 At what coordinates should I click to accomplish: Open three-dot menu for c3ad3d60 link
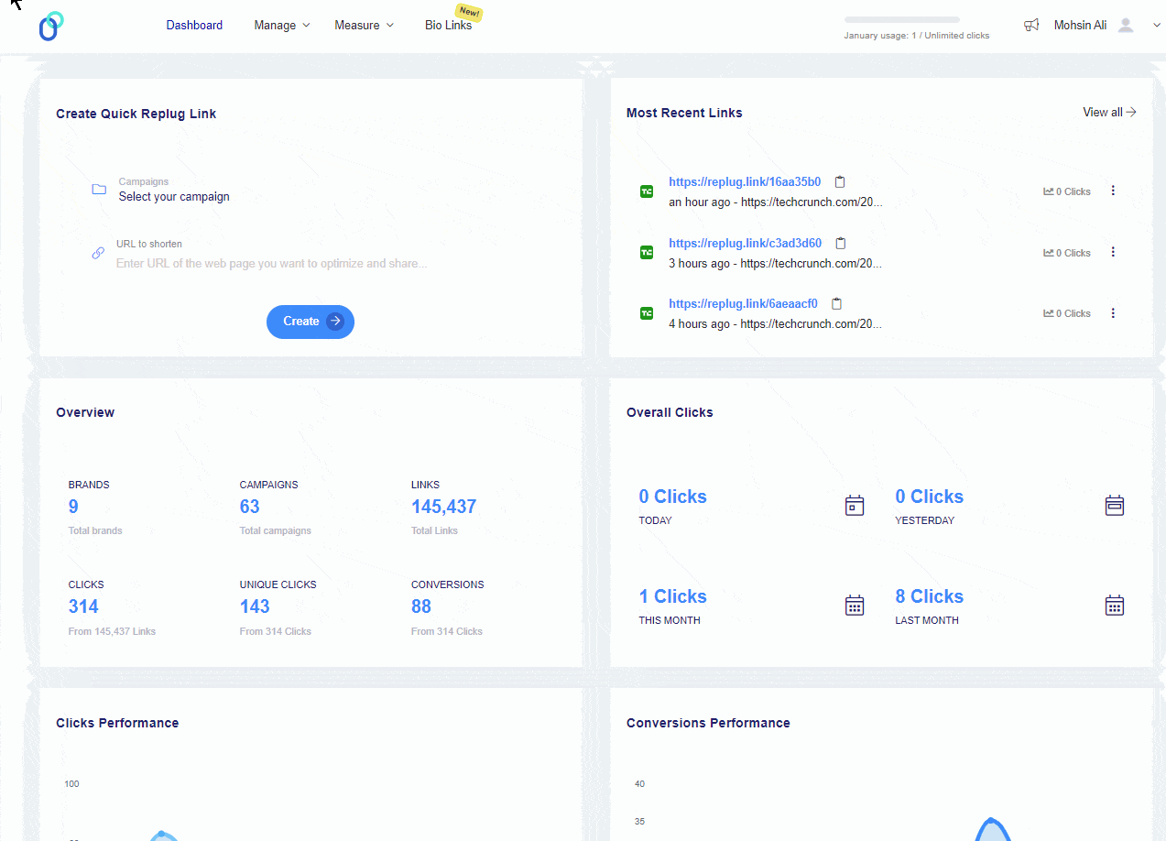point(1113,252)
